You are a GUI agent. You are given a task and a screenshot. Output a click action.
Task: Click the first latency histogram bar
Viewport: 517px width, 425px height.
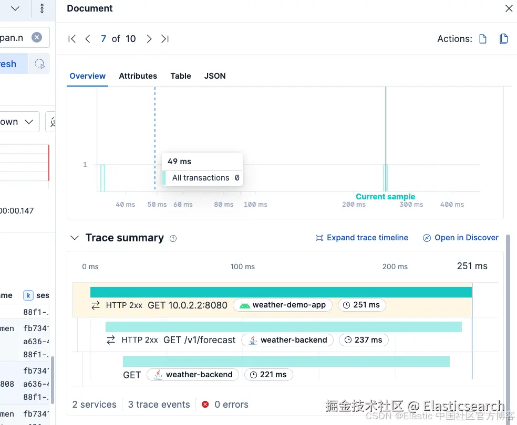103,178
